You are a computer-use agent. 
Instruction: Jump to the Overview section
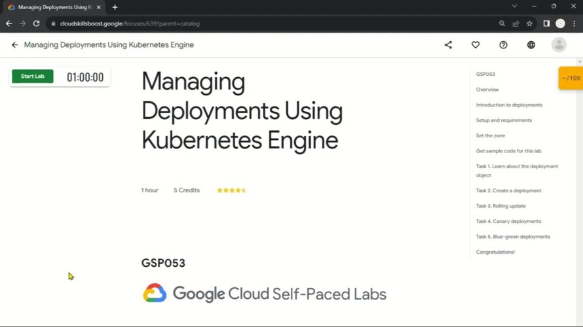[487, 90]
